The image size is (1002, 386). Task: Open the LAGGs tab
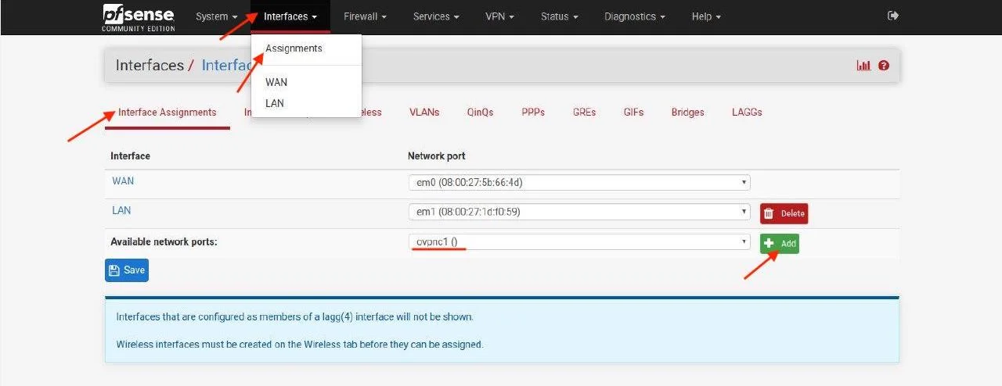747,112
